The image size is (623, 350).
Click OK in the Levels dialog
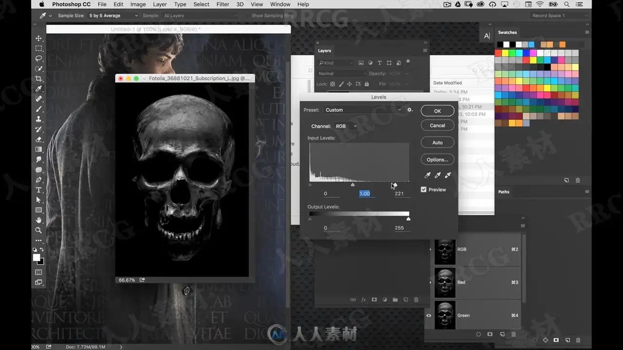[438, 111]
